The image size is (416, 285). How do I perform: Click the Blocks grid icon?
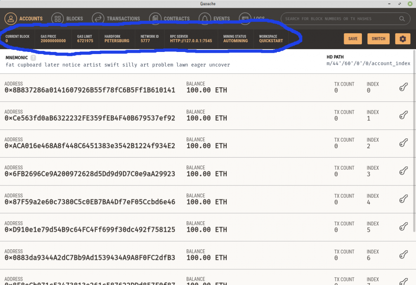(58, 19)
